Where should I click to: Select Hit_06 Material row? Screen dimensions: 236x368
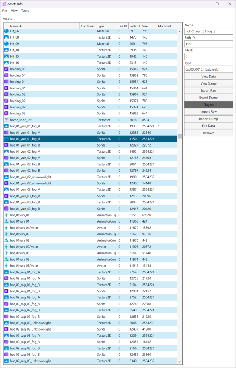pos(91,31)
